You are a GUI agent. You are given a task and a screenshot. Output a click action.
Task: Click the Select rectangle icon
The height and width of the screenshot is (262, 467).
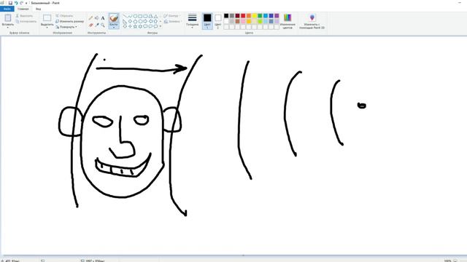(x=47, y=18)
